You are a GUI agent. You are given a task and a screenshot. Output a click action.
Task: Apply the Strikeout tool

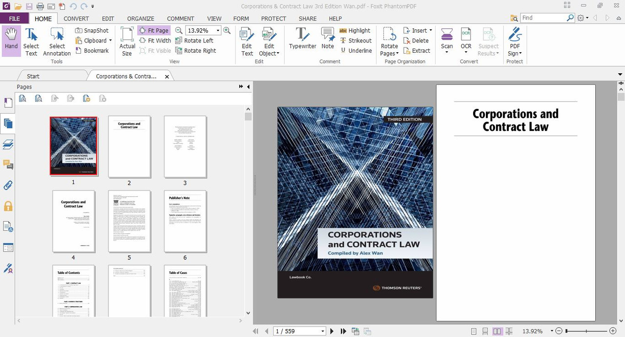pyautogui.click(x=355, y=41)
